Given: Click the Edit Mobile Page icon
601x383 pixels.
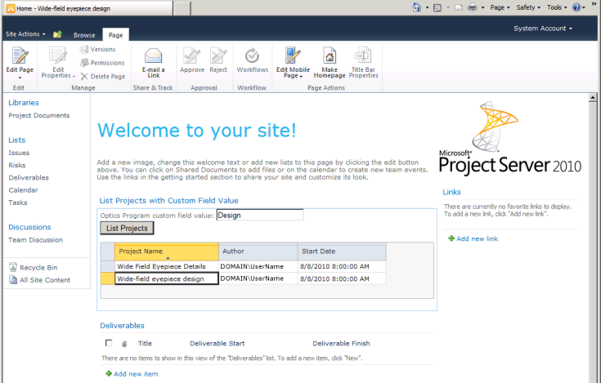Looking at the screenshot, I should [293, 56].
